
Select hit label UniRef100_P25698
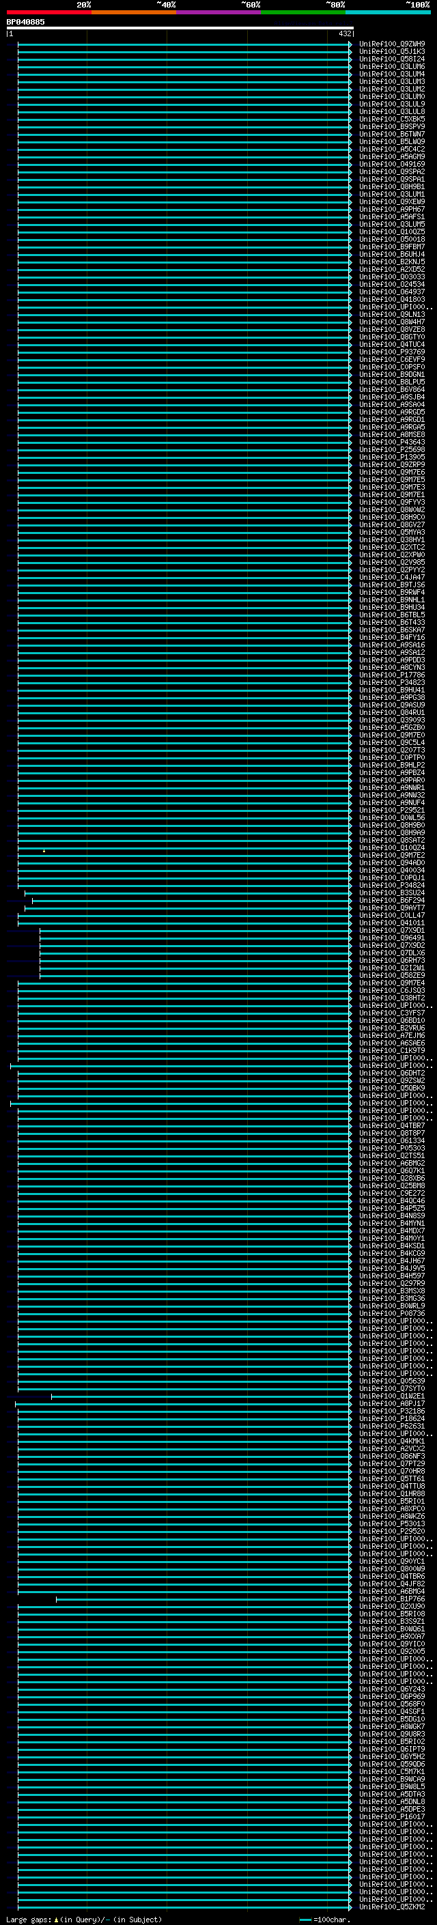392,449
